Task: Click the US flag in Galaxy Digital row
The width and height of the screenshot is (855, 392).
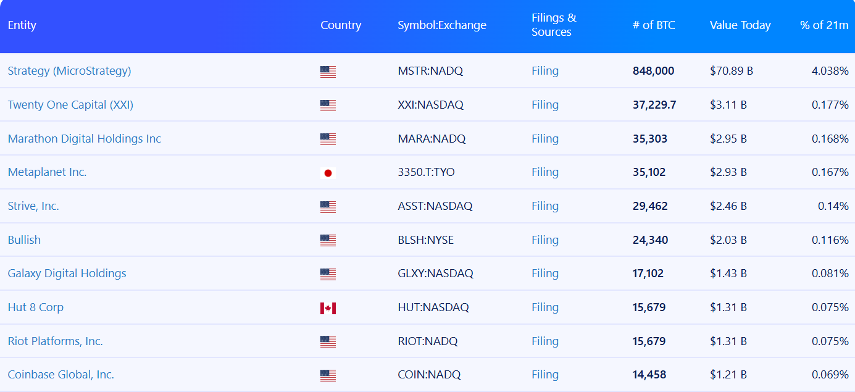Action: pyautogui.click(x=328, y=274)
